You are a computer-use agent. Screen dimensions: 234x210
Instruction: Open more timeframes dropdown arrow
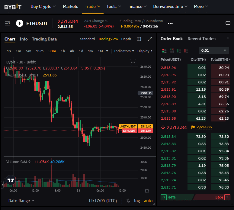(x=107, y=51)
